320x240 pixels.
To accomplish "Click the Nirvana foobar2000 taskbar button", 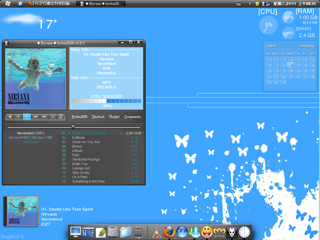I will (101, 4).
